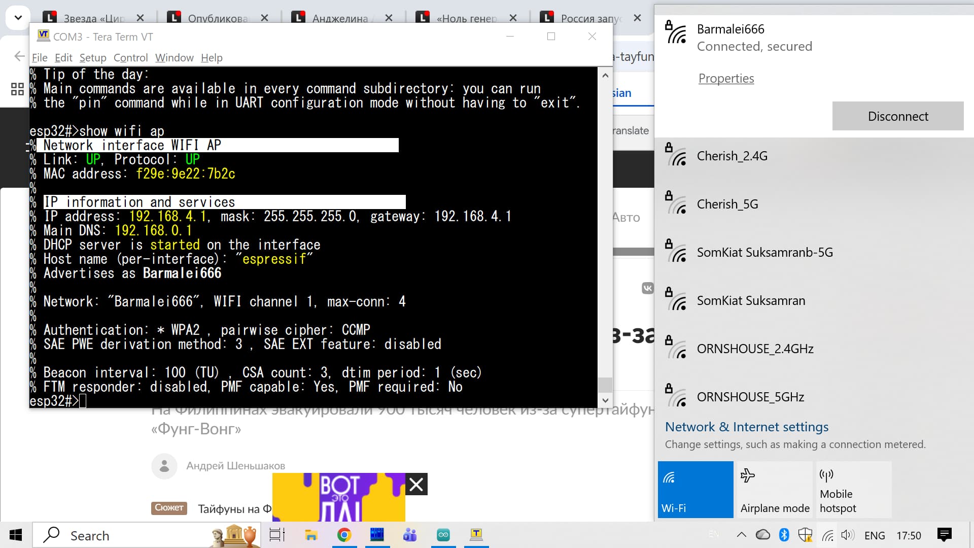Viewport: 974px width, 548px height.
Task: Click the volume speaker tray icon
Action: (847, 535)
